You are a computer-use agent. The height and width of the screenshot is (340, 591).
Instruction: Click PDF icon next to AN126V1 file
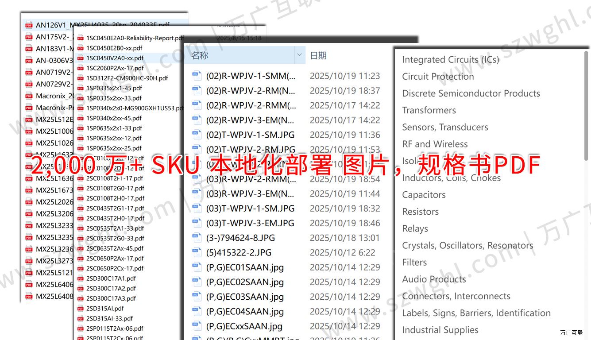click(x=29, y=25)
